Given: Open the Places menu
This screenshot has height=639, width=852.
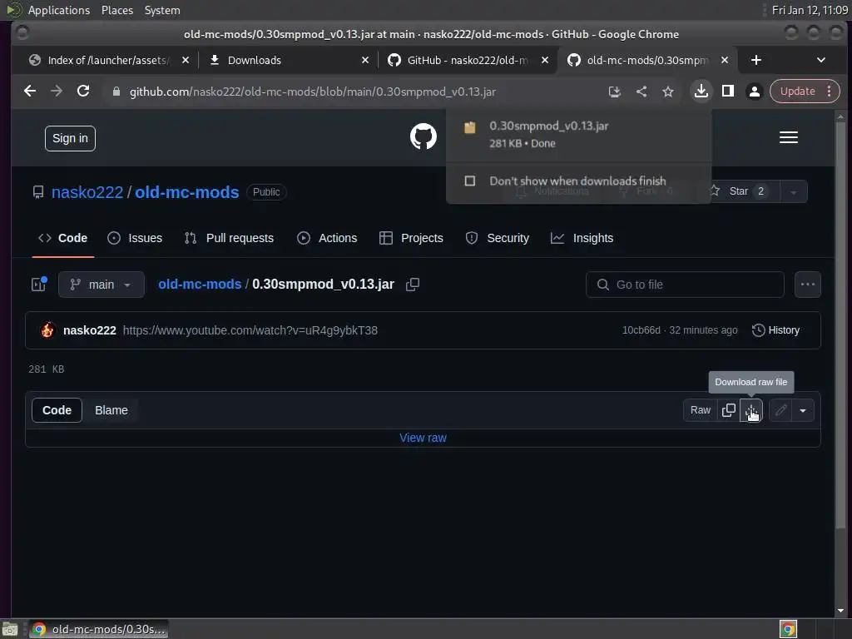Looking at the screenshot, I should pos(117,10).
